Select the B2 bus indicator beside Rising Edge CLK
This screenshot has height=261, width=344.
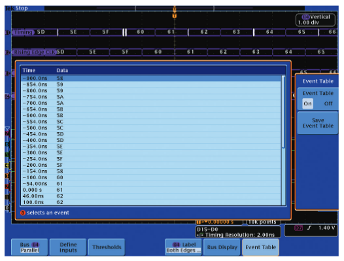click(7, 52)
